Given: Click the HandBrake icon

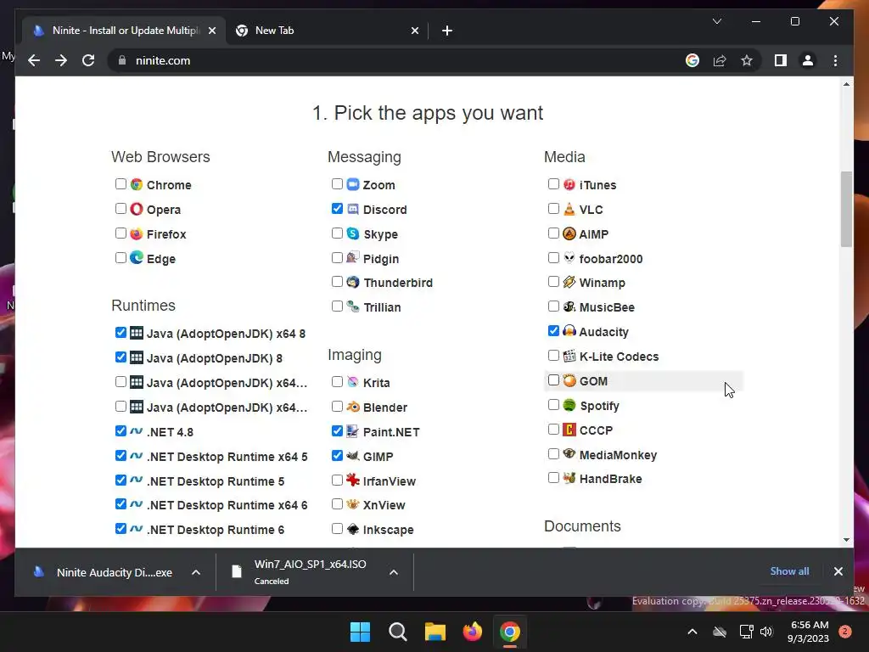Looking at the screenshot, I should point(569,478).
